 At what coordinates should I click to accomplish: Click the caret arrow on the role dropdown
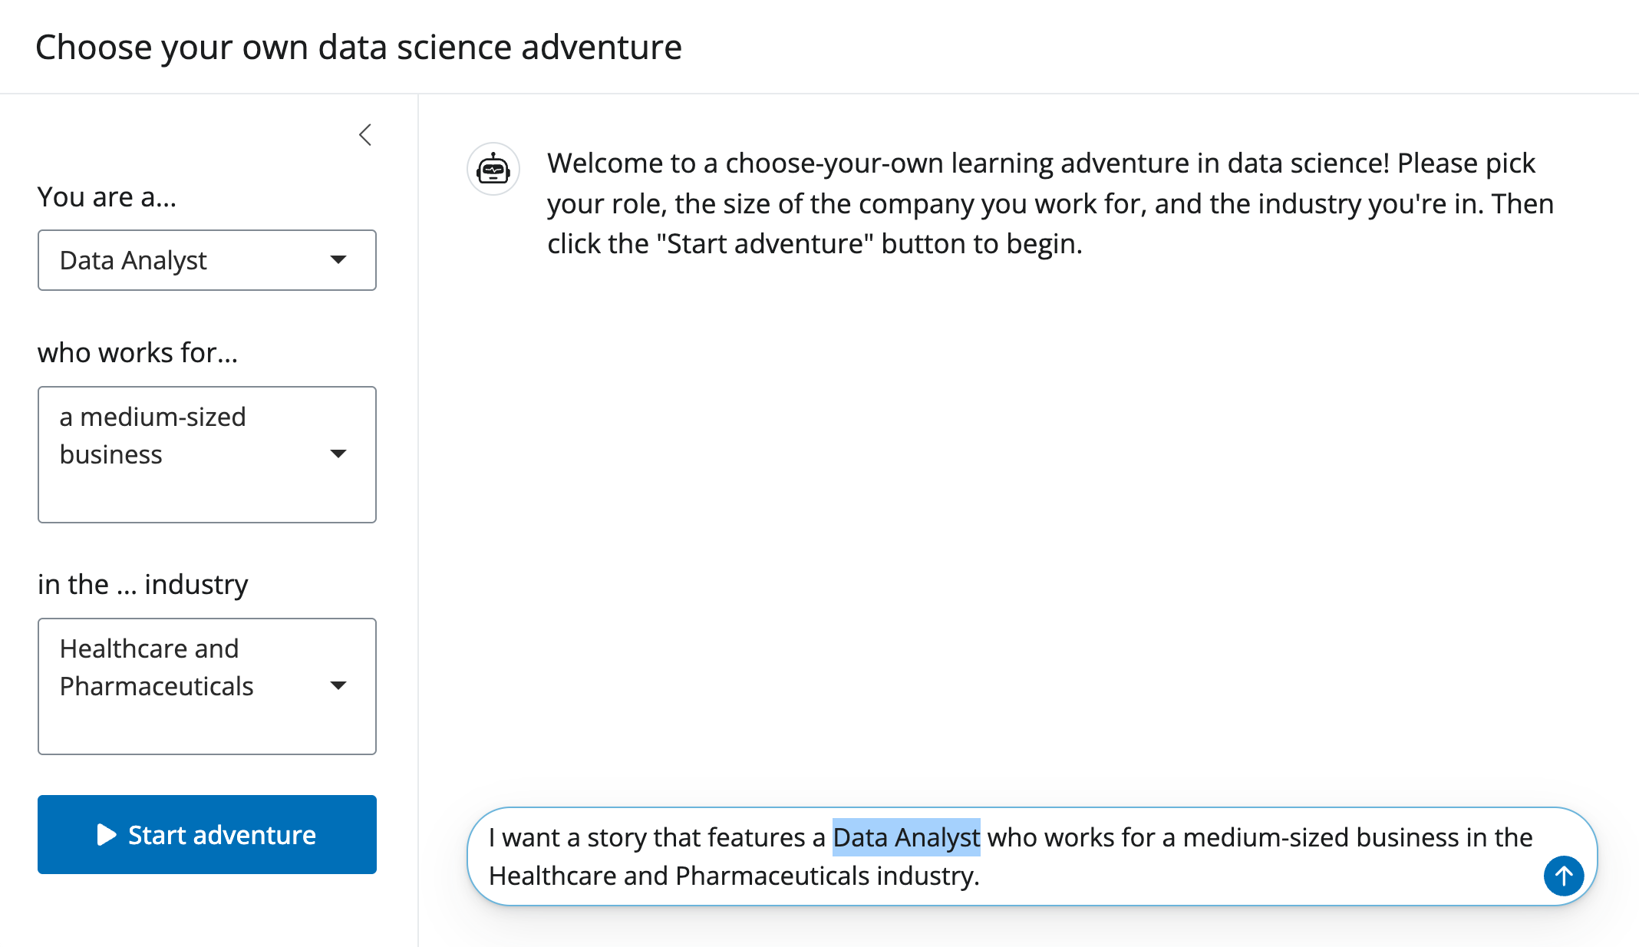[x=338, y=260]
